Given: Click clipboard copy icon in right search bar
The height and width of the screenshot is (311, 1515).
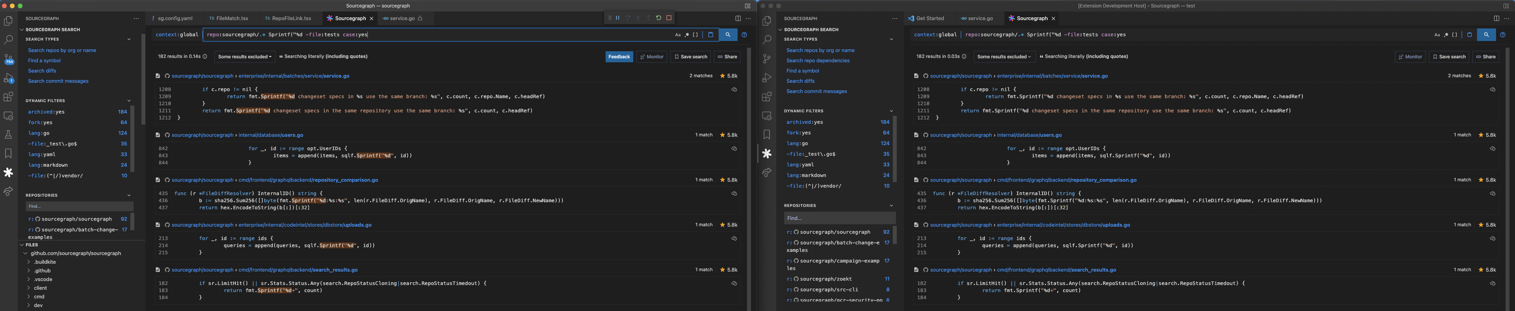Looking at the screenshot, I should (1469, 35).
